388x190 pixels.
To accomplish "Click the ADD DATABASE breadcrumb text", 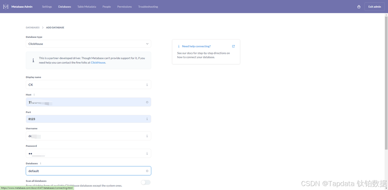I will coord(55,27).
